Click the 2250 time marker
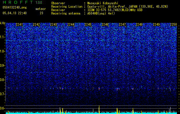The width and height of the screenshot is (180, 114). tap(173, 25)
